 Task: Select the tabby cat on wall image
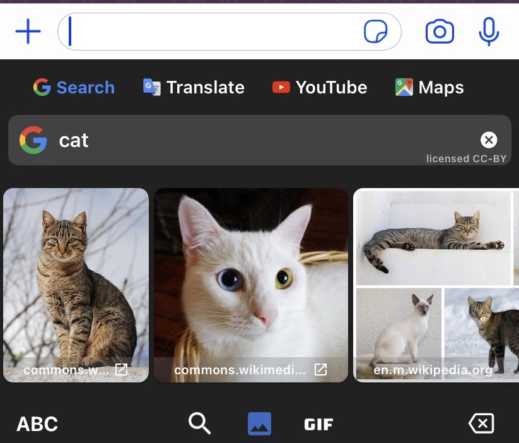(x=76, y=285)
